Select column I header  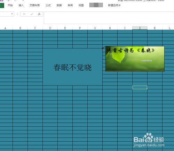[125, 28]
